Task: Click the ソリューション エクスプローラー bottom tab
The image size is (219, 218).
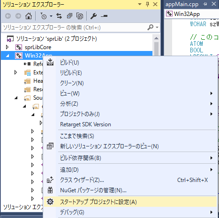Action: coord(23,207)
